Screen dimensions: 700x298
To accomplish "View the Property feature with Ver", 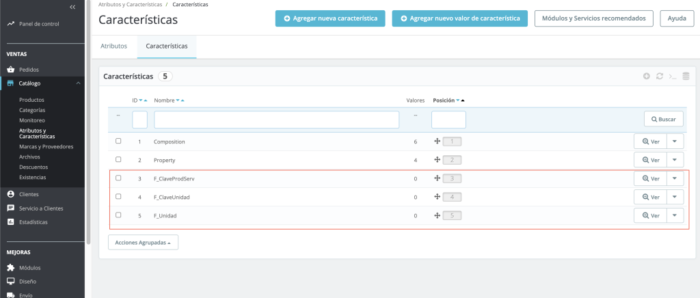I will [x=651, y=160].
